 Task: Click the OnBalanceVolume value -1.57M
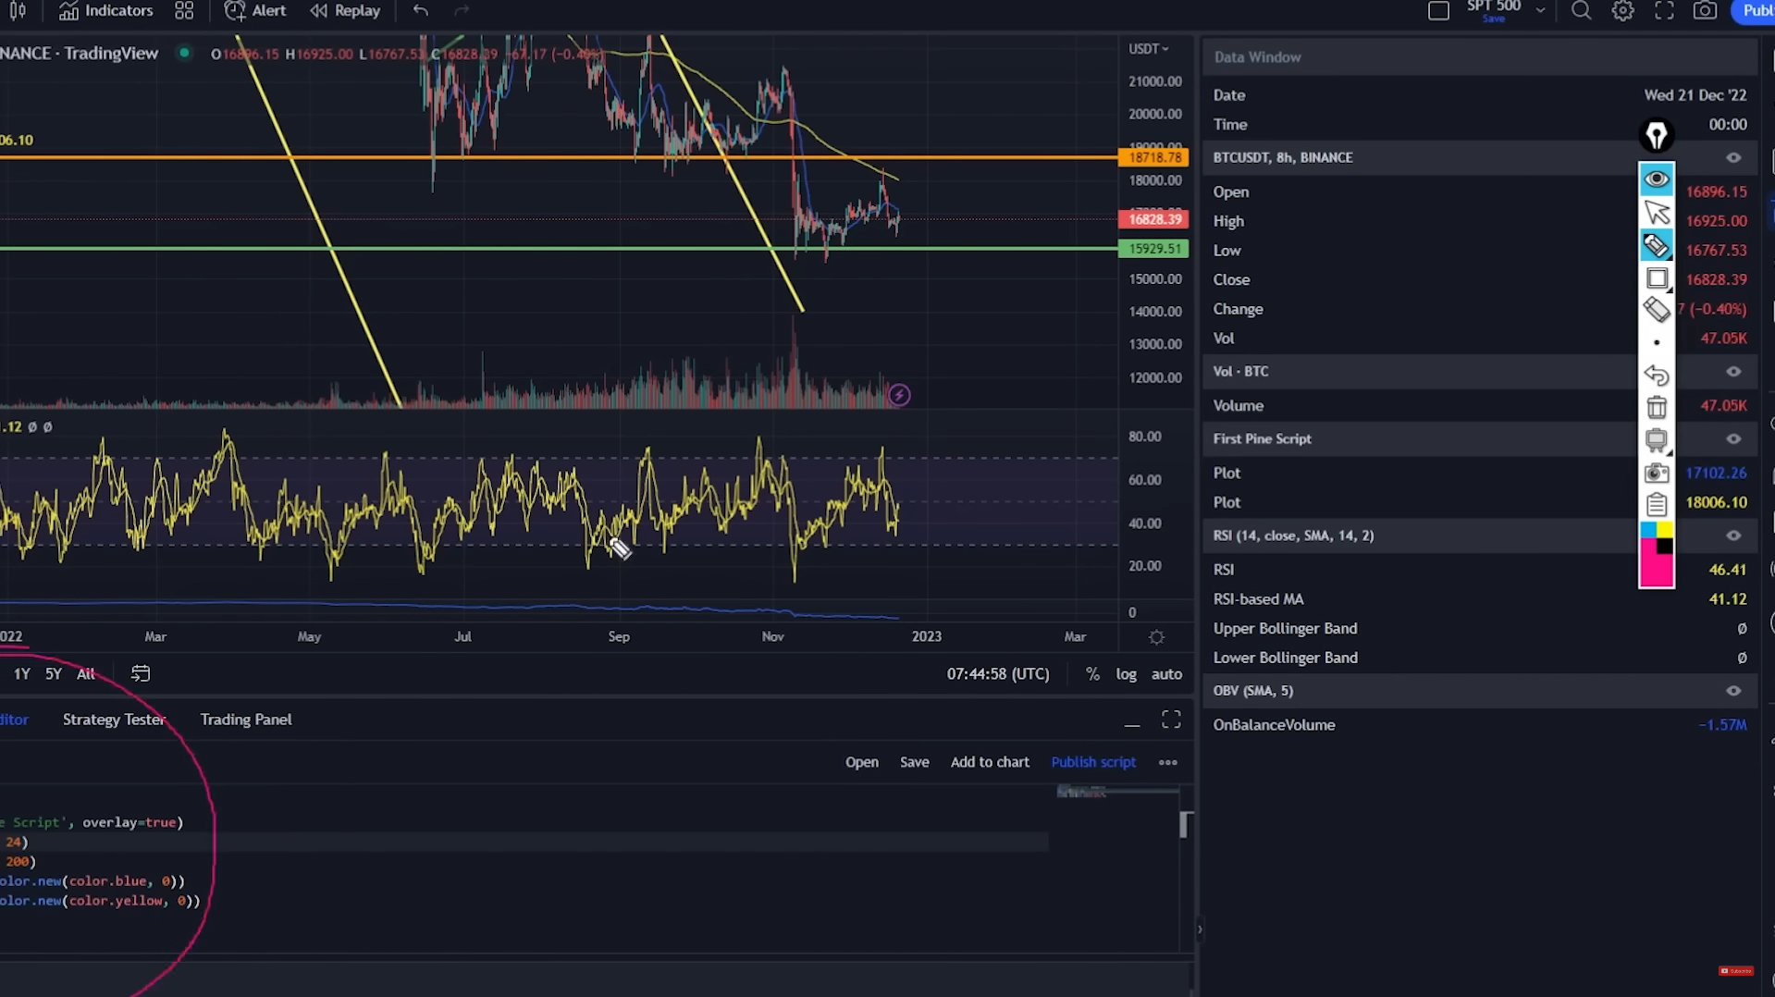[x=1722, y=725]
